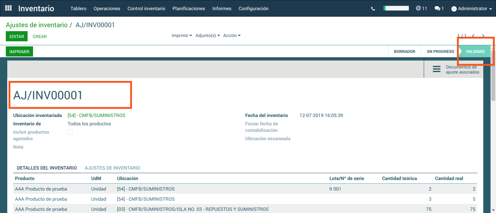This screenshot has height=213, width=496.
Task: Expand the Adjunto(s) dropdown
Action: click(x=207, y=35)
